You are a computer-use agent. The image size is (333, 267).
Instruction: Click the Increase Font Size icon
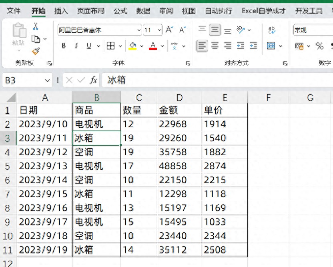point(170,30)
